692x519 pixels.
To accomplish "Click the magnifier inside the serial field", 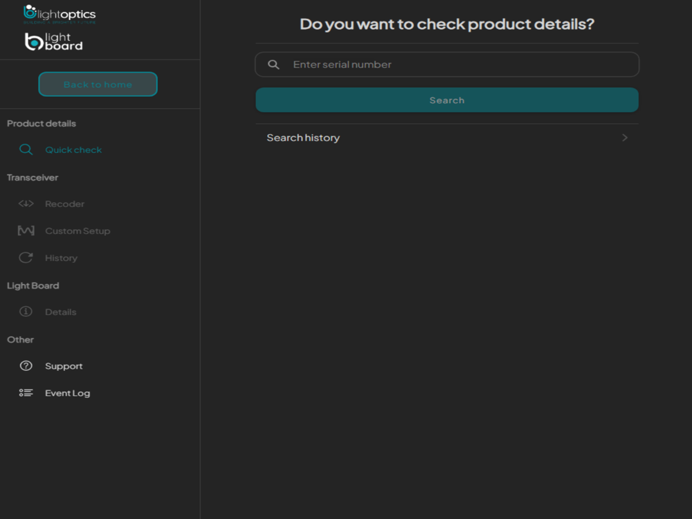I will click(x=274, y=64).
